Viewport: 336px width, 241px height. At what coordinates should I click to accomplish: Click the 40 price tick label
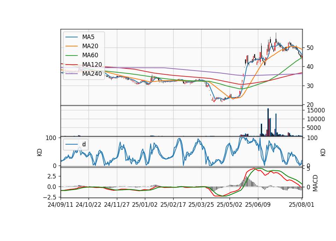click(x=310, y=67)
